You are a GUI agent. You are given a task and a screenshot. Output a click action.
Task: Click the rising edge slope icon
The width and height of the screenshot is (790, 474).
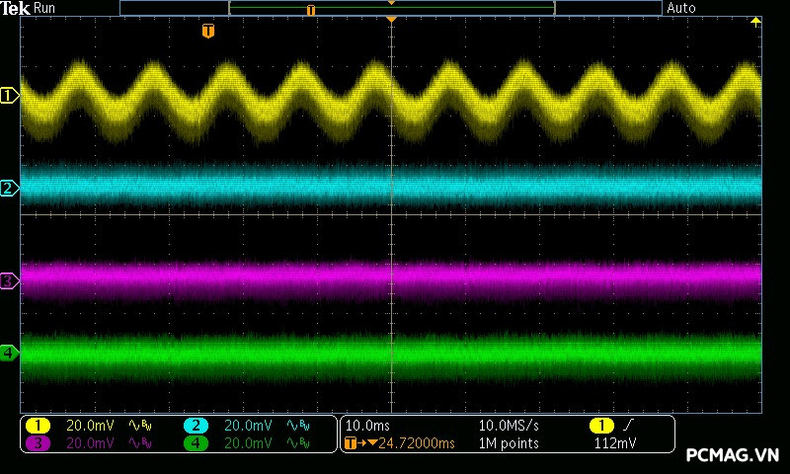click(627, 426)
